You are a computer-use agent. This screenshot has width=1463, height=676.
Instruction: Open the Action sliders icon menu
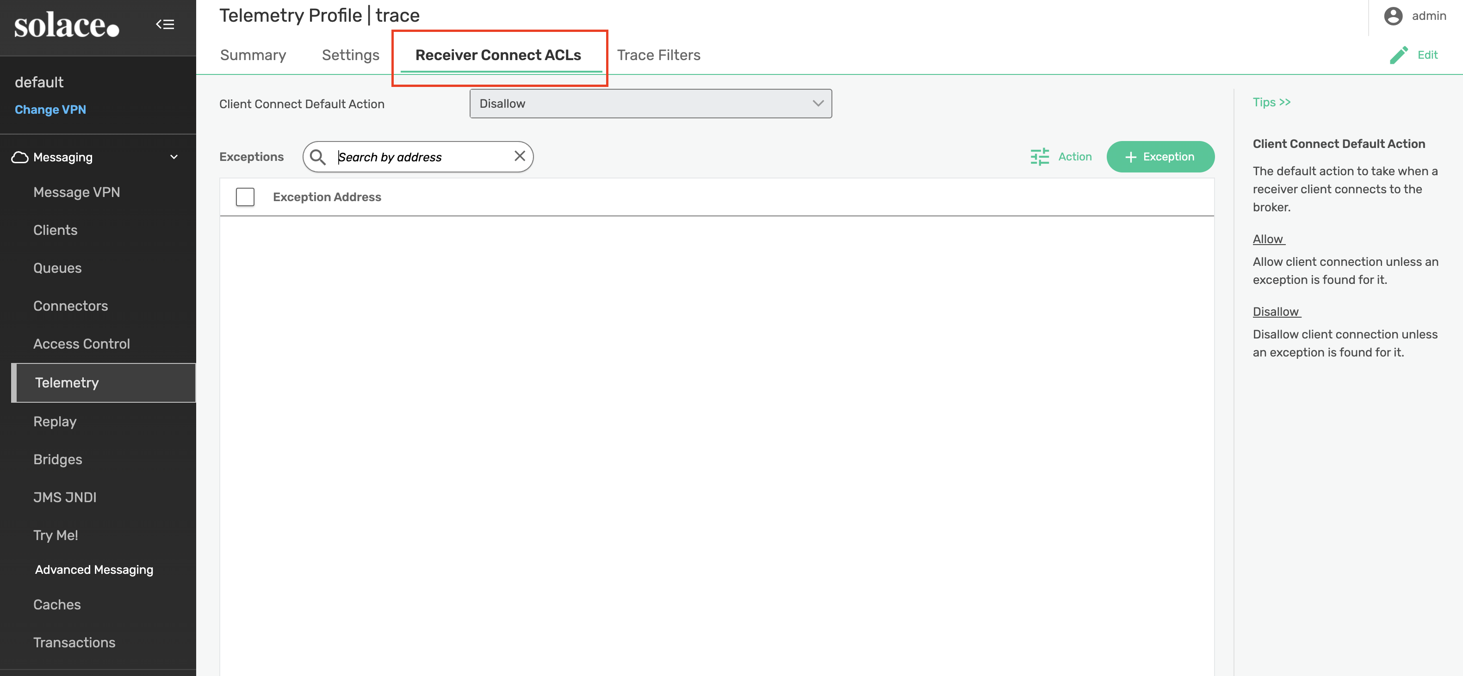point(1039,157)
